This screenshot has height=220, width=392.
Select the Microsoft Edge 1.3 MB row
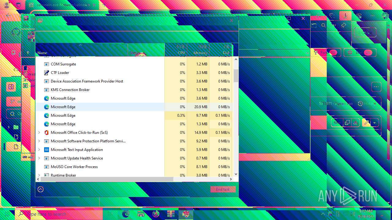click(x=134, y=124)
